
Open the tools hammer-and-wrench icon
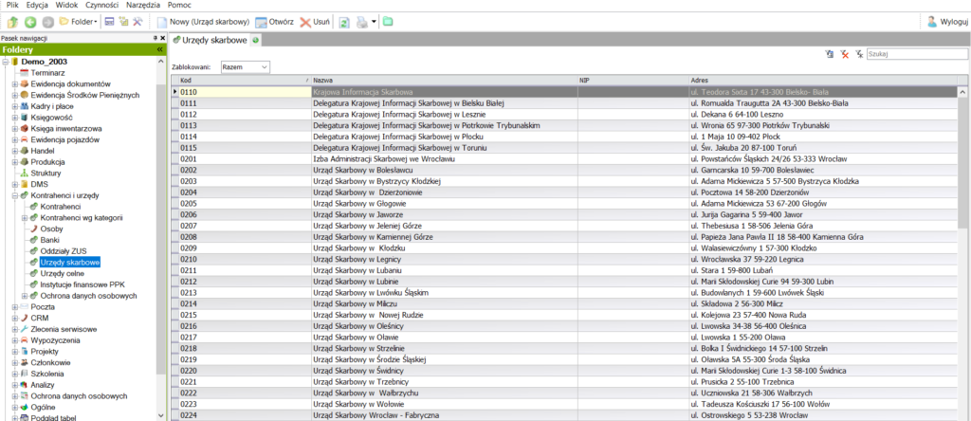(x=137, y=22)
